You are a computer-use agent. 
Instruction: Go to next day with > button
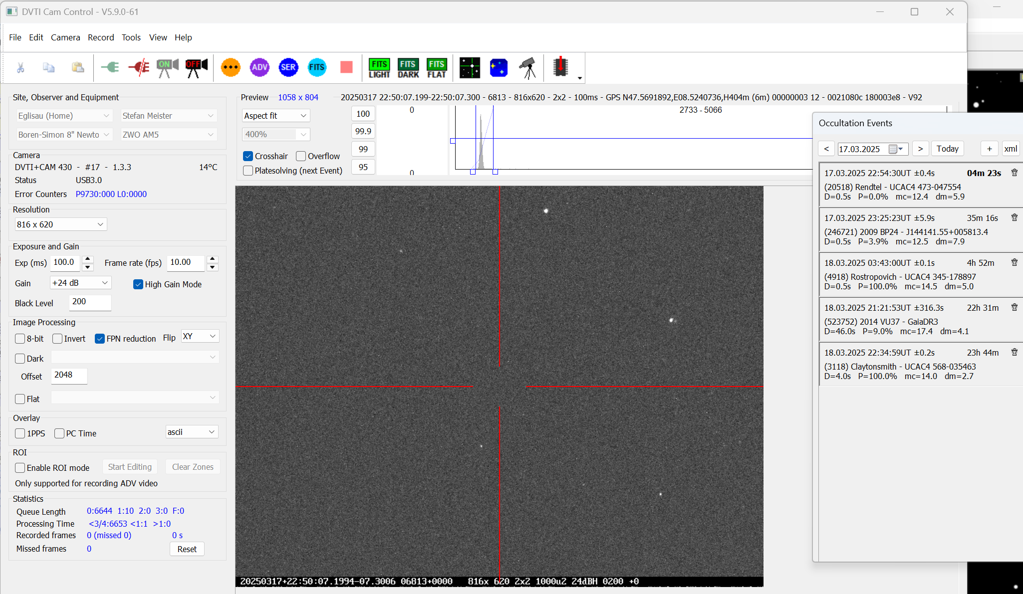(x=920, y=149)
